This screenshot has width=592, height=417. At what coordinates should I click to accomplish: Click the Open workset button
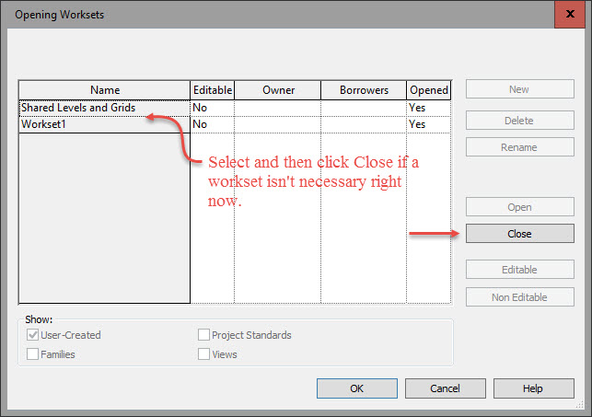pos(520,207)
